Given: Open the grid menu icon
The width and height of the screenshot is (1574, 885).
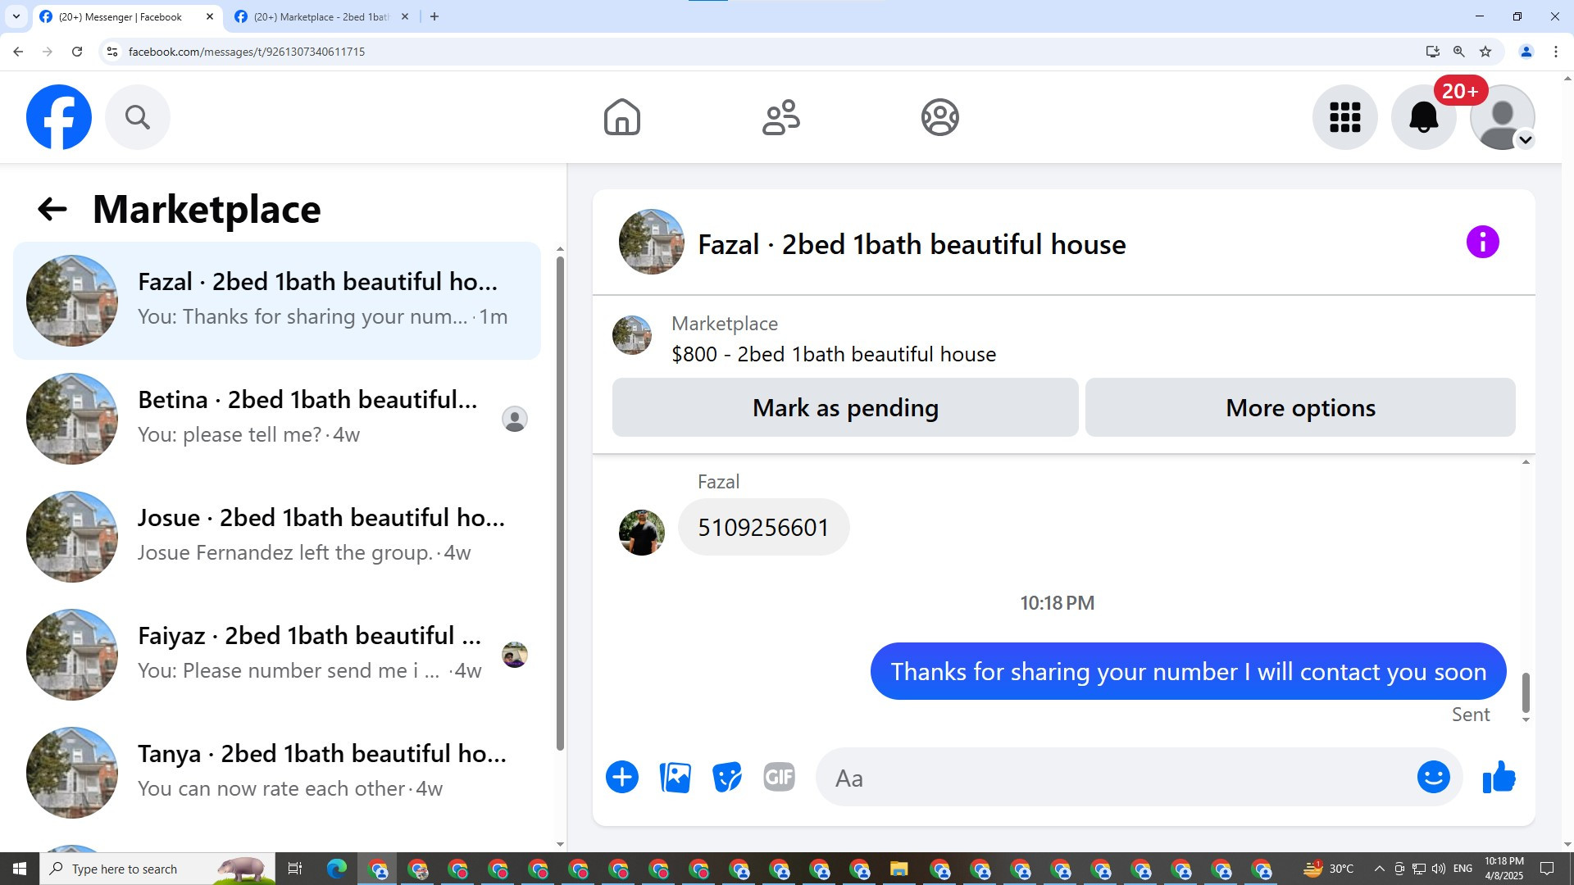Looking at the screenshot, I should point(1344,117).
